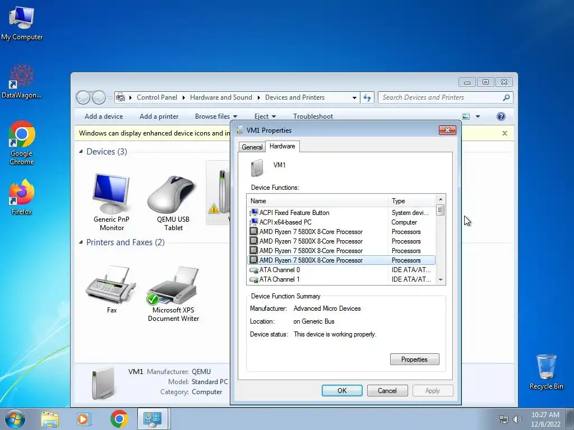Image resolution: width=574 pixels, height=430 pixels.
Task: Open the Devices and Printers help icon
Action: point(501,116)
